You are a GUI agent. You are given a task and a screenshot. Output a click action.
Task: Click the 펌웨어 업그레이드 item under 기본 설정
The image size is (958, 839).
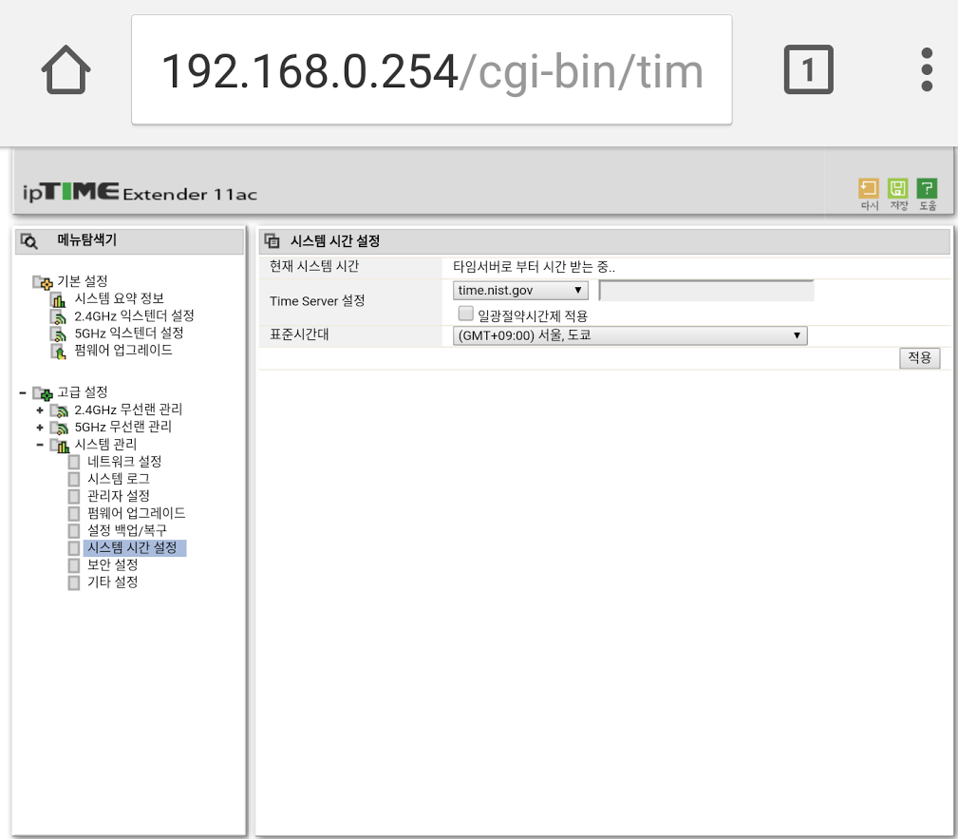pos(123,351)
